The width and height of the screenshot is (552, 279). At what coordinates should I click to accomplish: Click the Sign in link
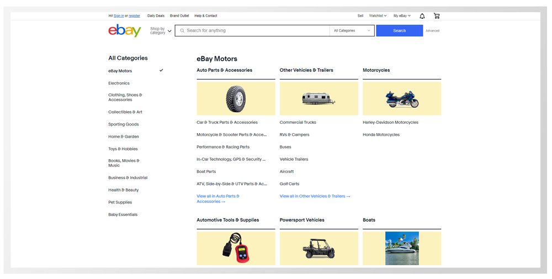[119, 16]
